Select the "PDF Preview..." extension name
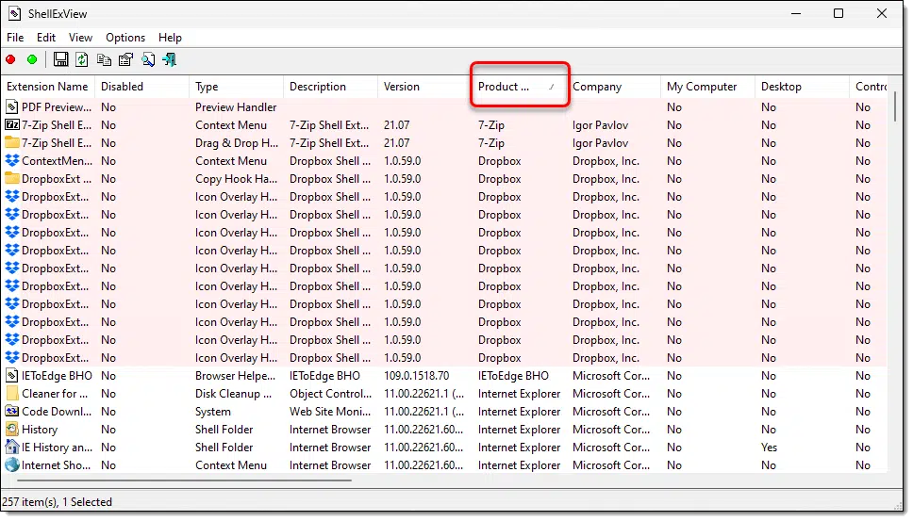Screen dimensions: 913x521 [57, 107]
